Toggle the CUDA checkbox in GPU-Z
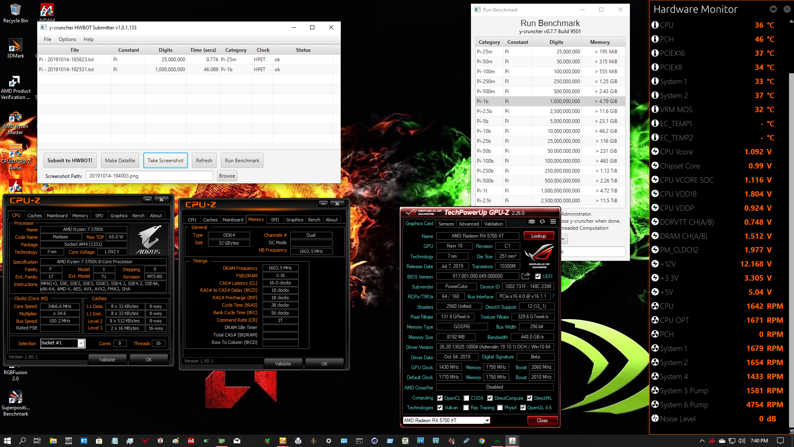794x447 pixels. pos(466,398)
